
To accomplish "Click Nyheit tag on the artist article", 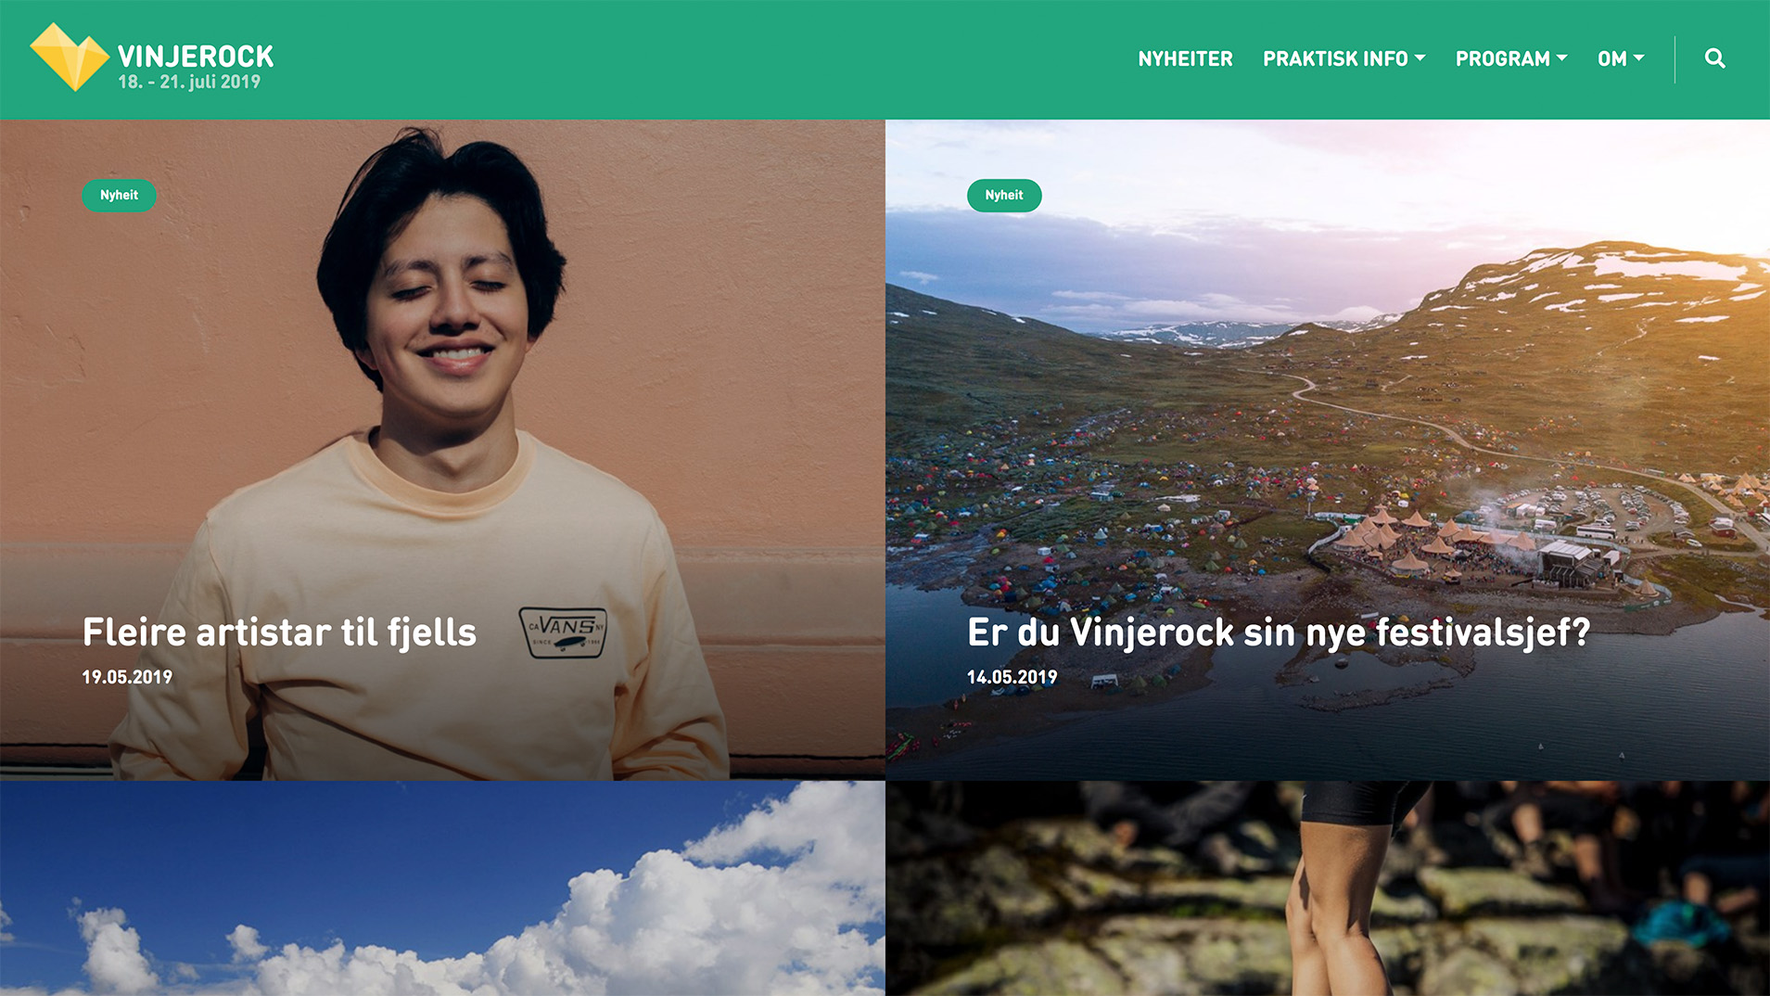I will click(119, 195).
